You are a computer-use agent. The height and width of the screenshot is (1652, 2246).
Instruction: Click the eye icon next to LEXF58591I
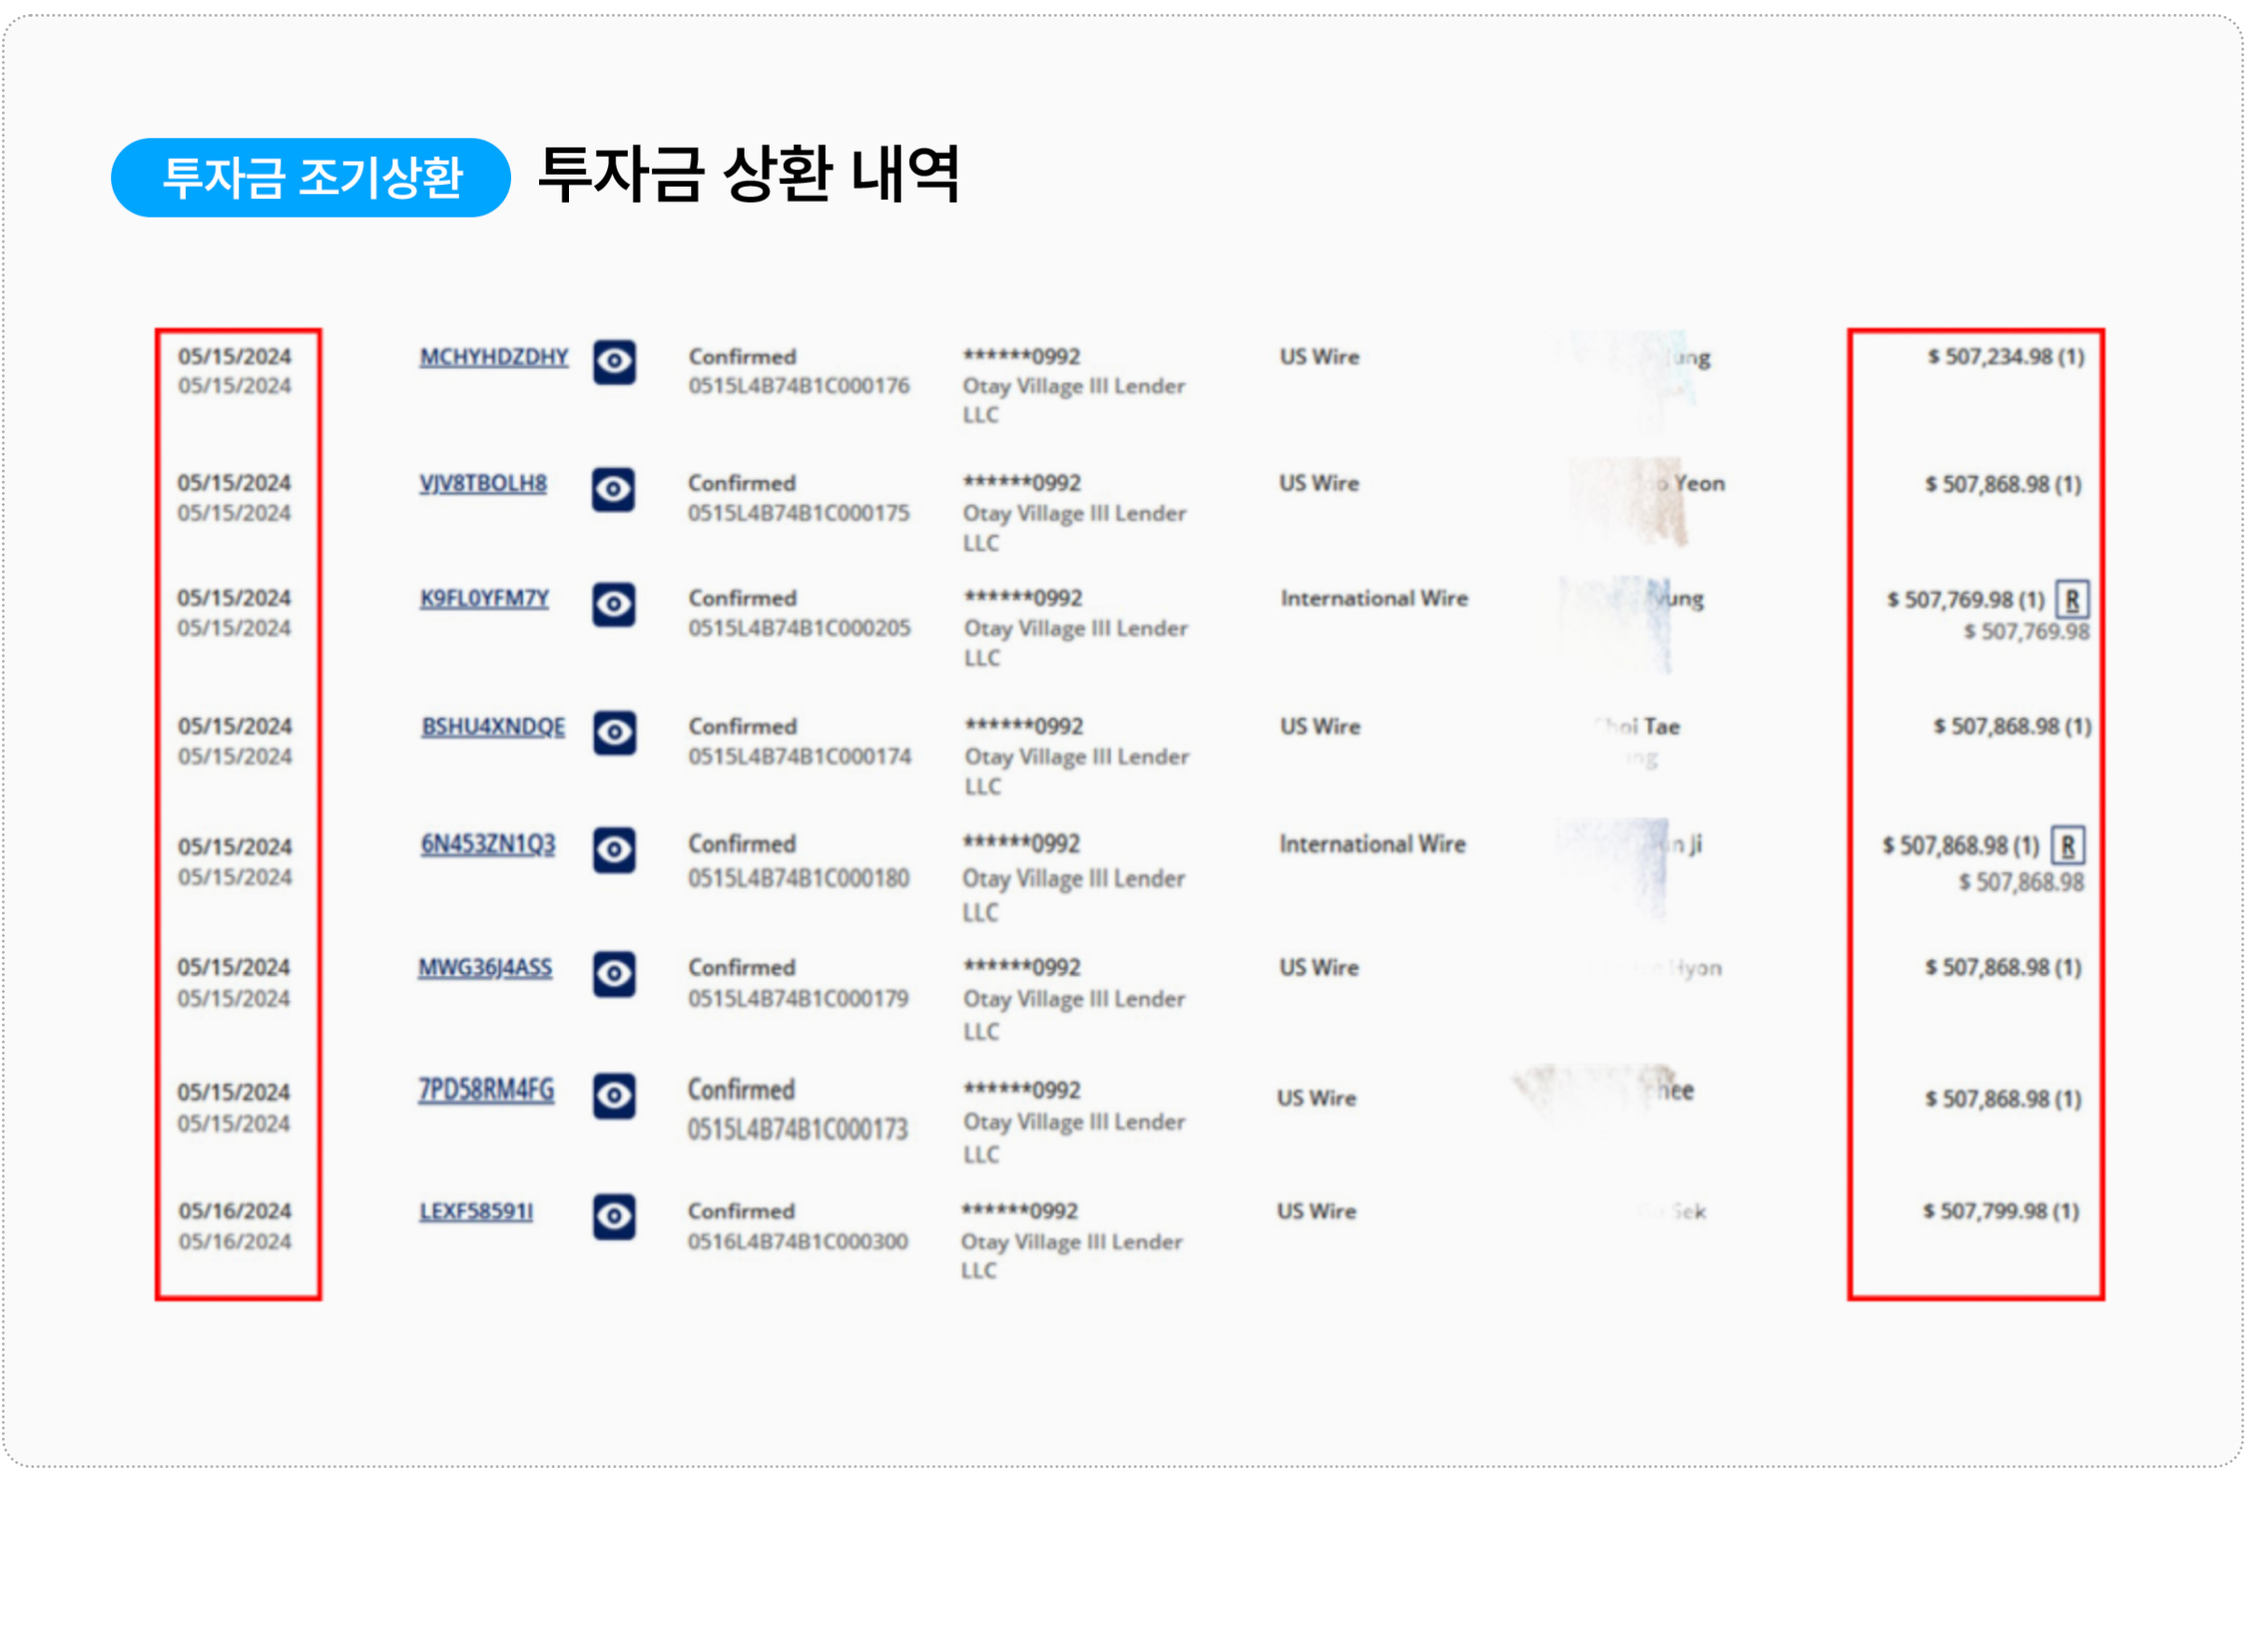614,1217
